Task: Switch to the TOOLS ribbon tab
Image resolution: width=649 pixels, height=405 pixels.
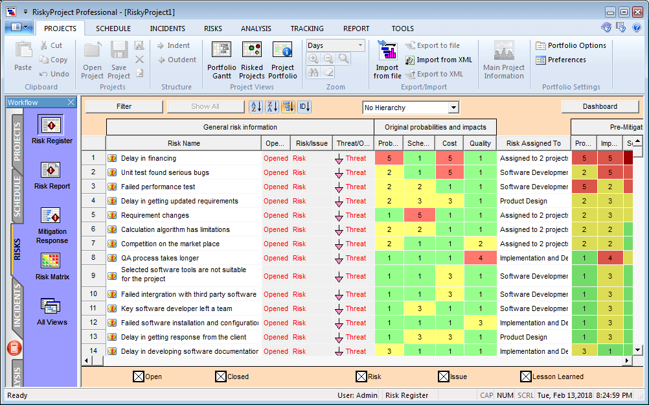Action: point(402,29)
